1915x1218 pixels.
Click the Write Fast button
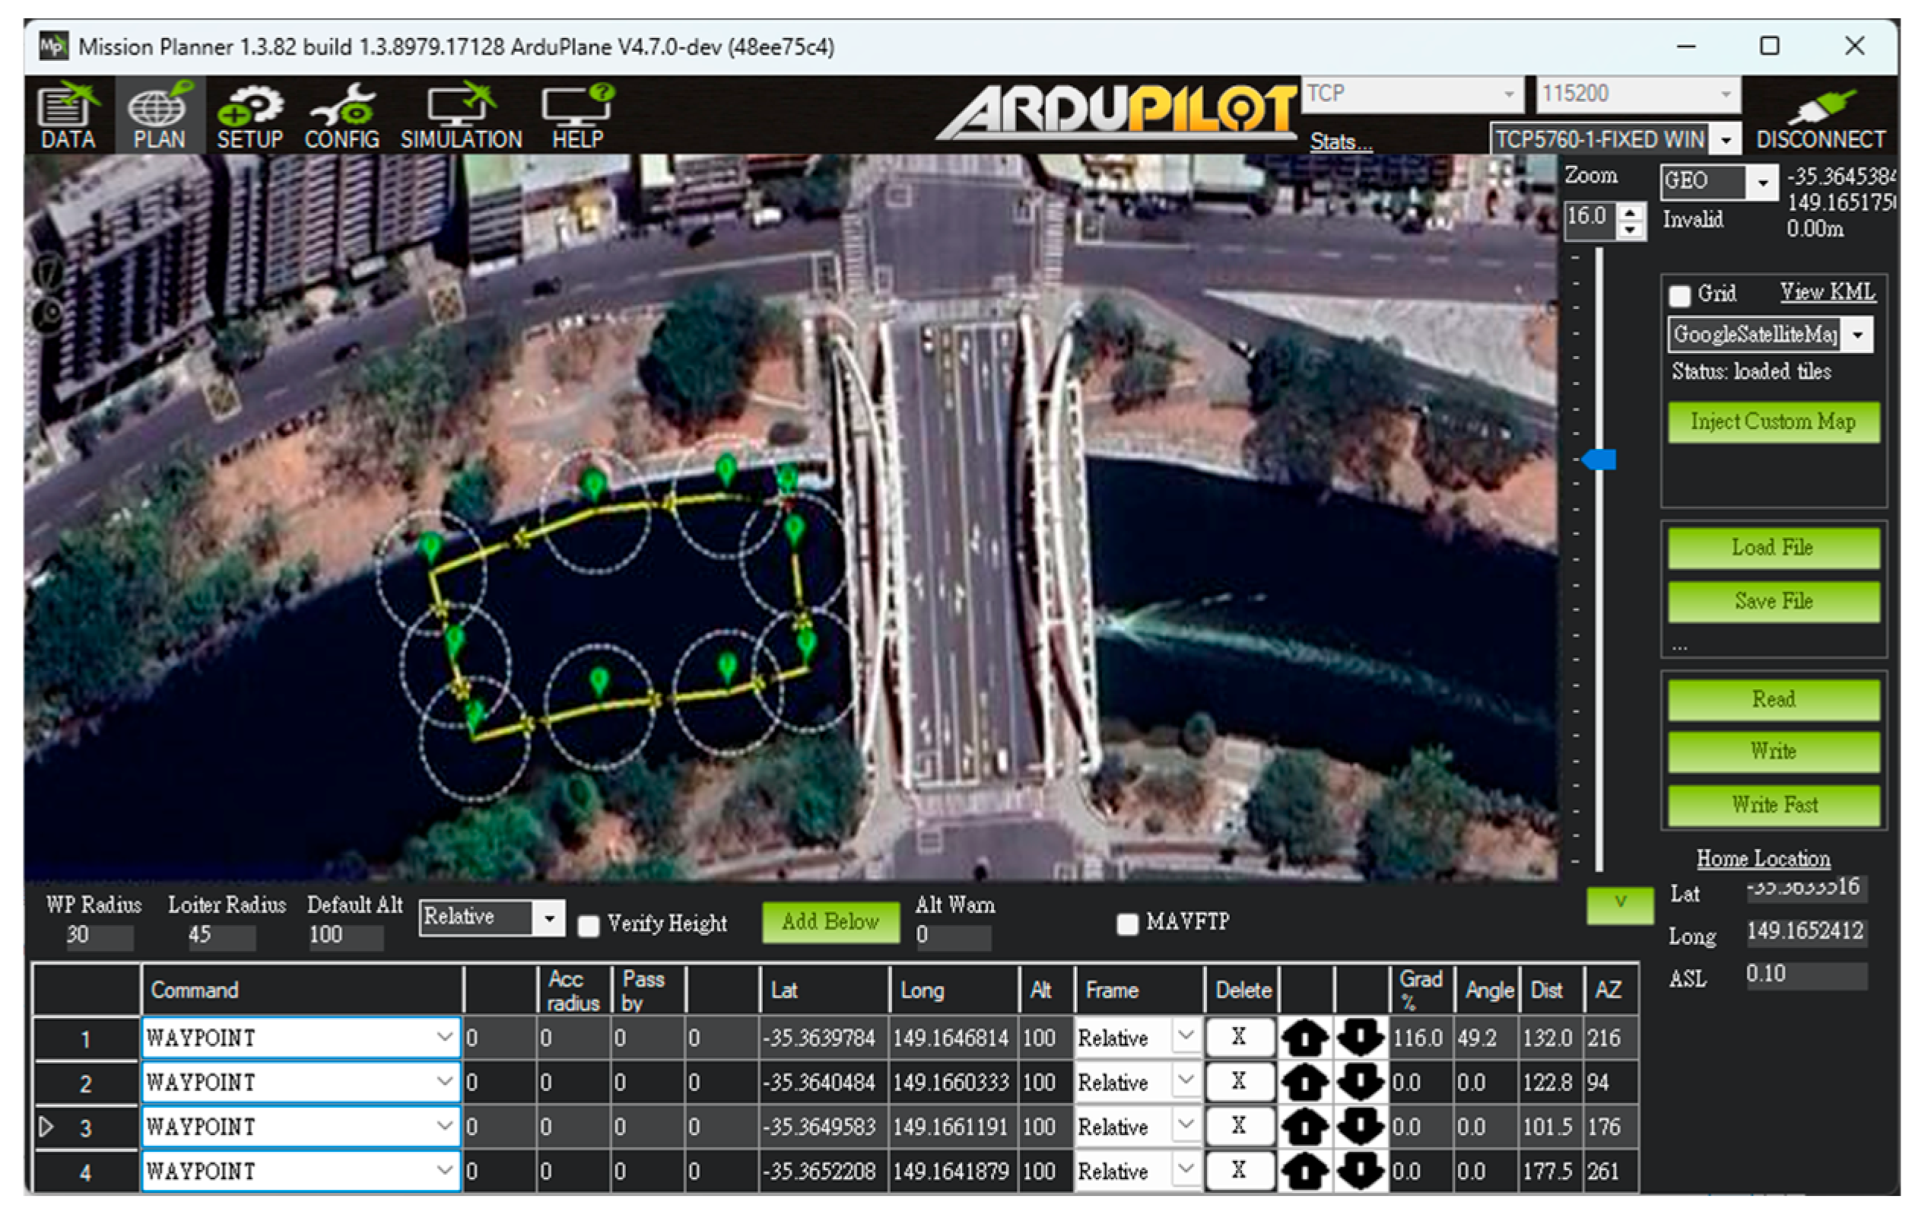point(1774,805)
